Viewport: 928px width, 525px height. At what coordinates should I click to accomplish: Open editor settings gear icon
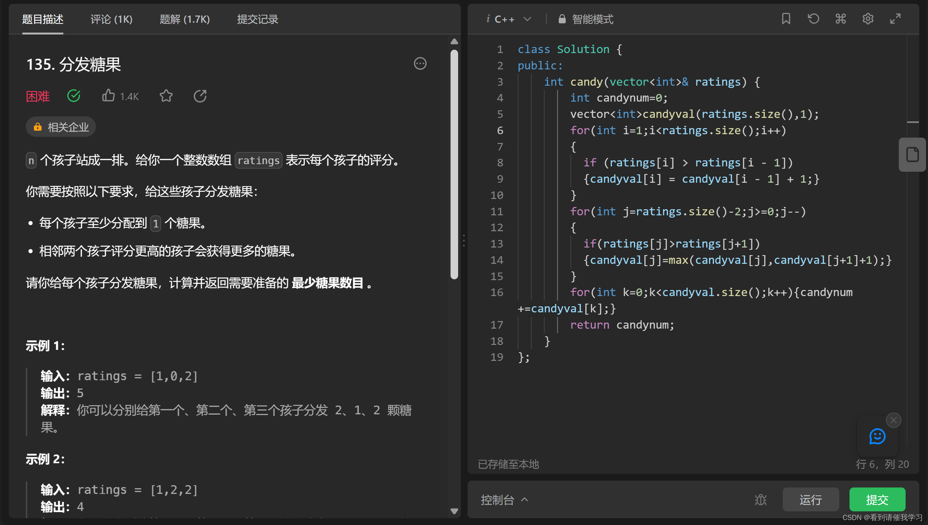tap(868, 19)
